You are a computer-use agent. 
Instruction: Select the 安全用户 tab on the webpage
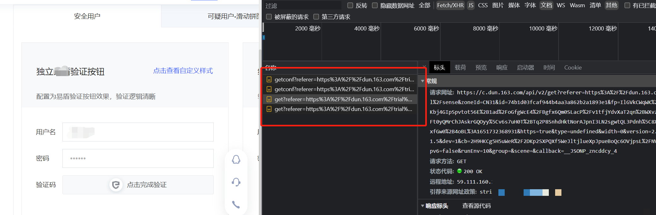pos(87,16)
